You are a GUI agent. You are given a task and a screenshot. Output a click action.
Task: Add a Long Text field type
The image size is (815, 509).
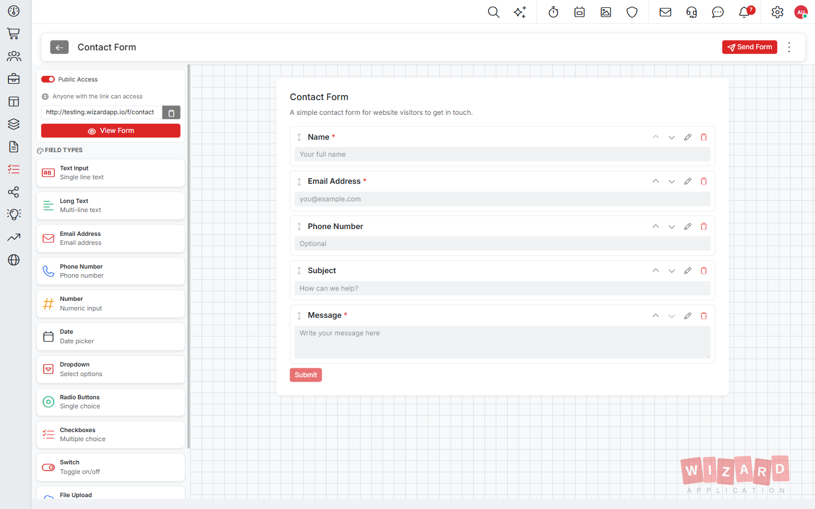(111, 205)
